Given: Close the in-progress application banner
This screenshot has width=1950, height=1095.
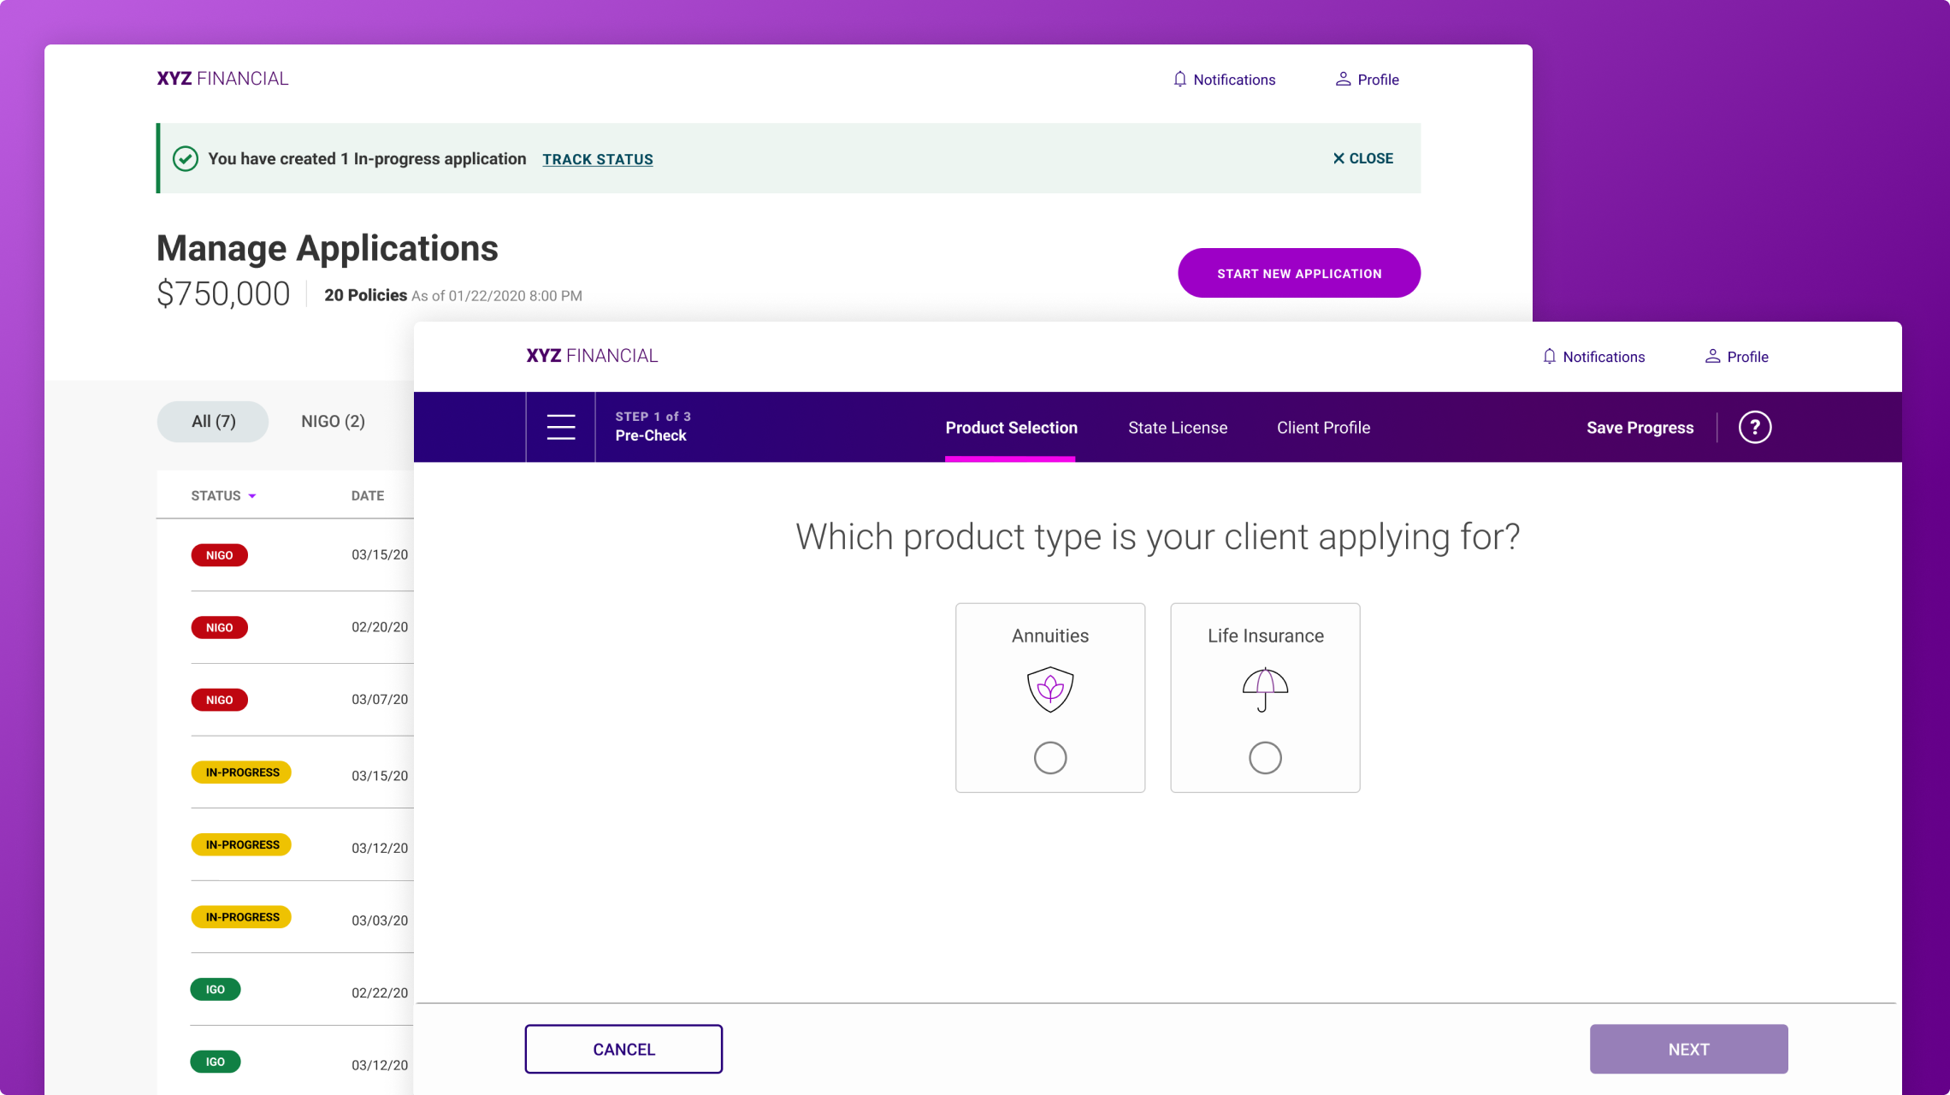Looking at the screenshot, I should tap(1362, 158).
